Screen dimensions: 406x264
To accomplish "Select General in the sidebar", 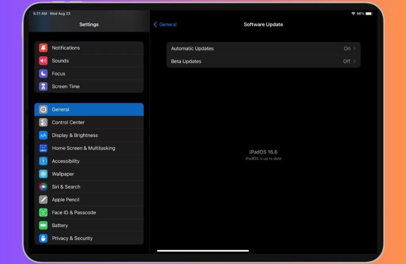I will [89, 109].
